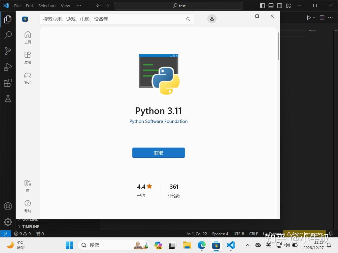Toggle the panel layout in VS Code titlebar
Image resolution: width=338 pixels, height=253 pixels.
(271, 6)
